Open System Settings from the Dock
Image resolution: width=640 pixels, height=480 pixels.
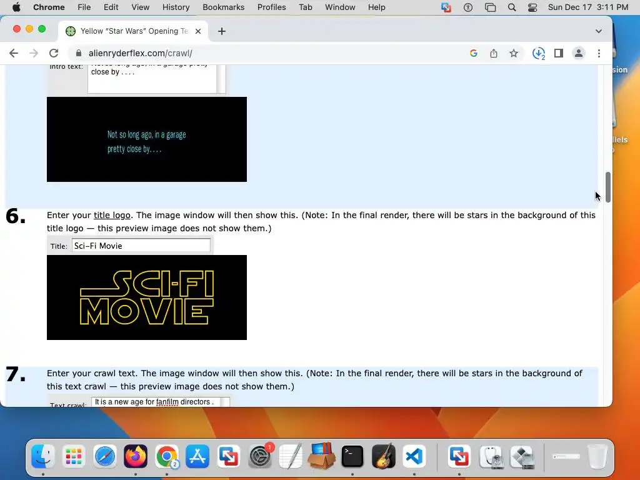point(259,456)
